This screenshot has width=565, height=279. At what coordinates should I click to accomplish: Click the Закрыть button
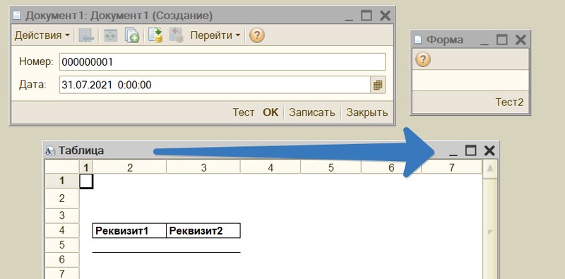(x=367, y=112)
